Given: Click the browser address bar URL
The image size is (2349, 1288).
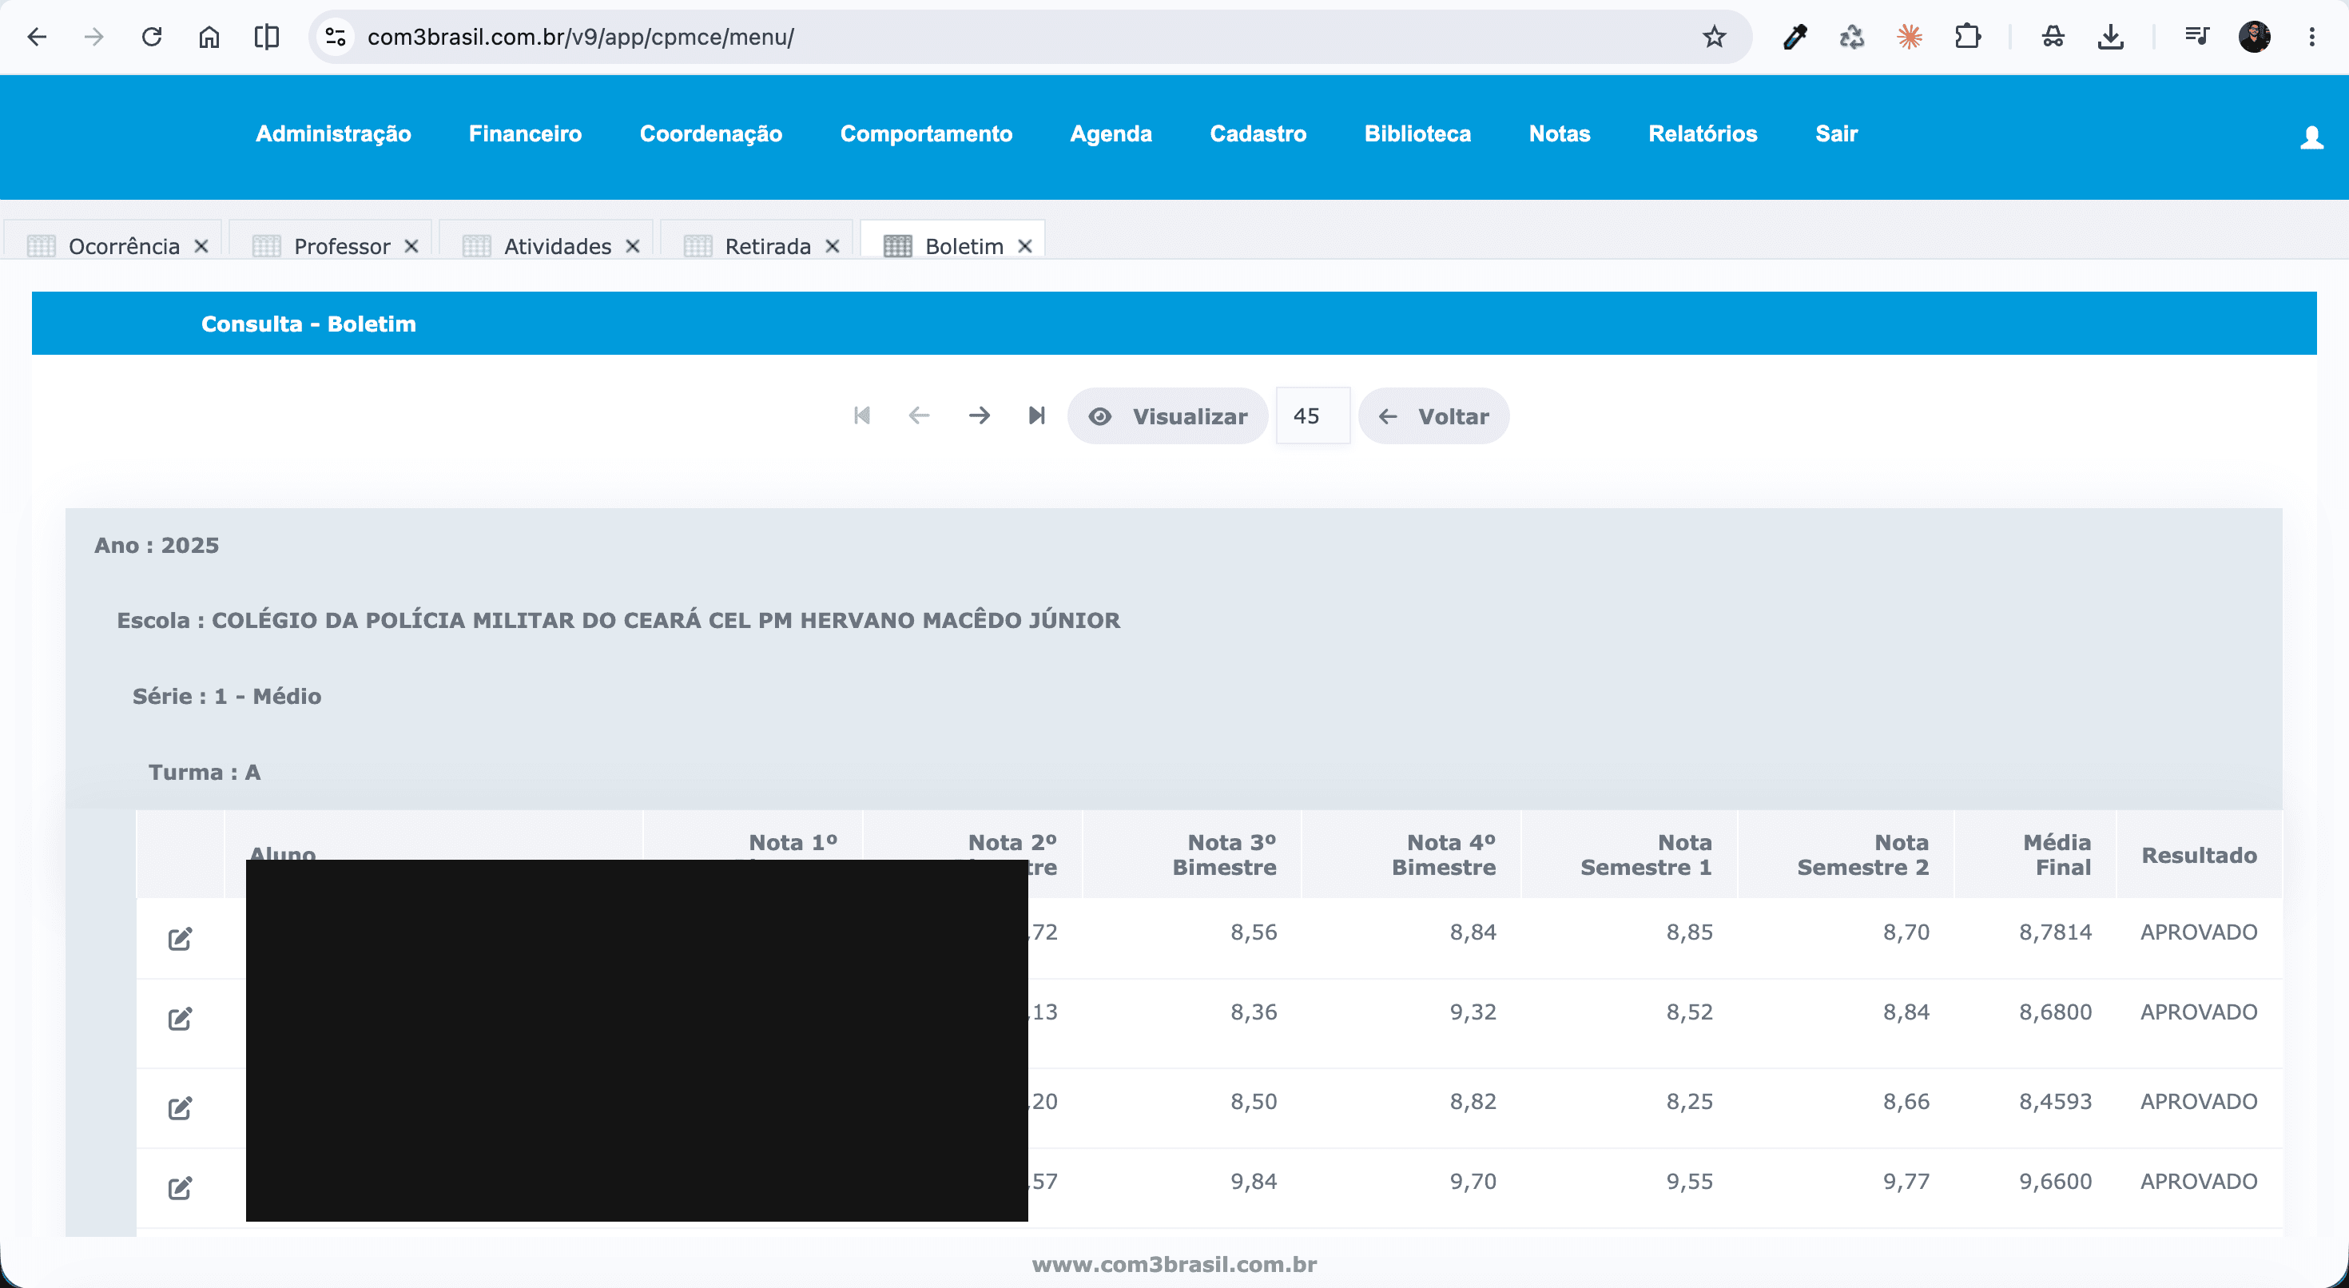Looking at the screenshot, I should tap(581, 37).
